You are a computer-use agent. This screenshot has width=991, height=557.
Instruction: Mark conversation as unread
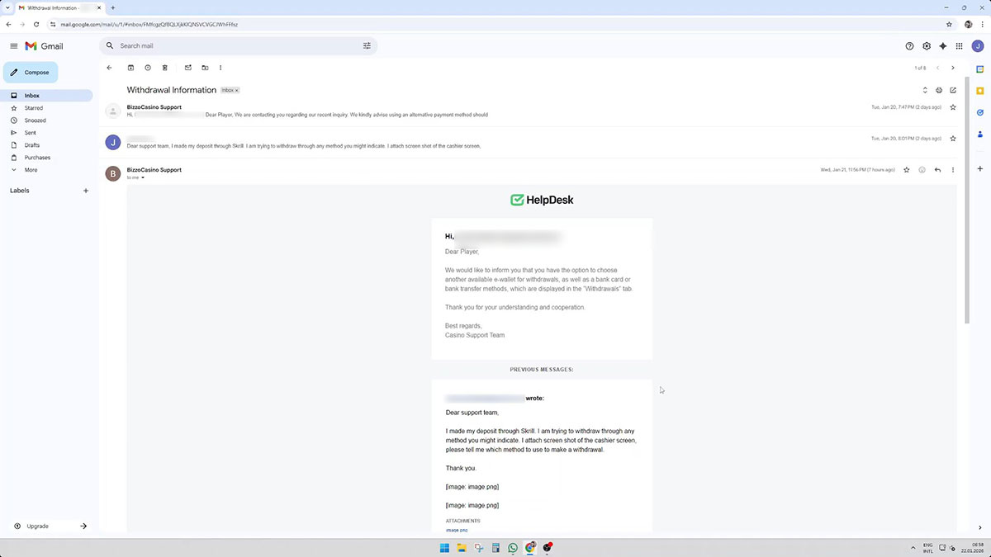pyautogui.click(x=187, y=68)
